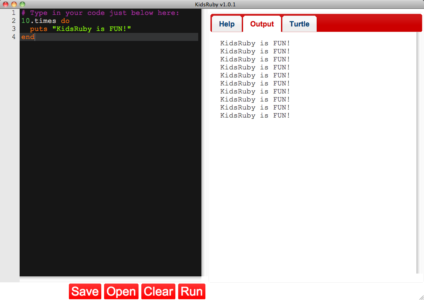This screenshot has height=300, width=424.
Task: Click the Open button
Action: pyautogui.click(x=121, y=291)
